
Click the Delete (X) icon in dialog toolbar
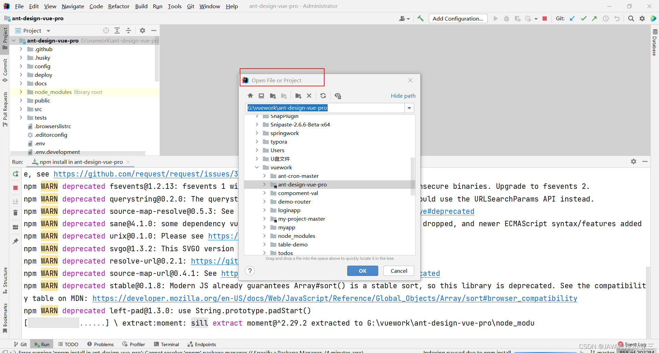[x=309, y=96]
